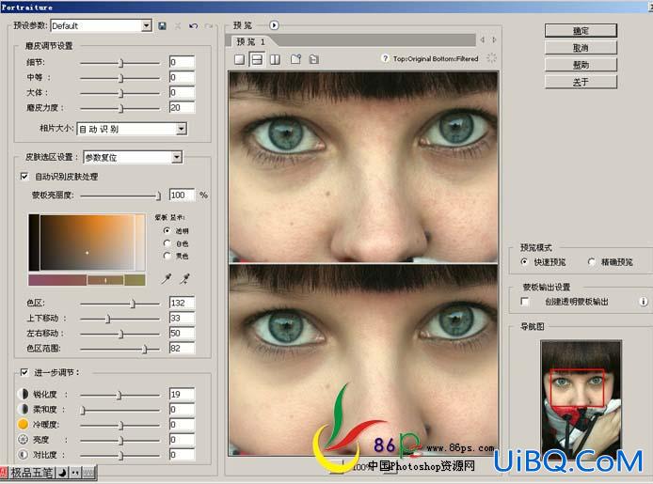Open the 相片大小 自动识别 dropdown
The height and width of the screenshot is (484, 653).
(x=181, y=129)
